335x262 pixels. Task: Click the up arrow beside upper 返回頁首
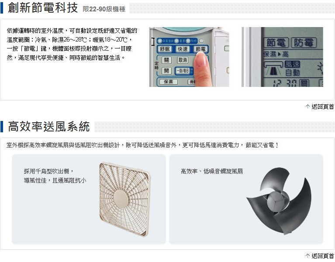tap(307, 107)
